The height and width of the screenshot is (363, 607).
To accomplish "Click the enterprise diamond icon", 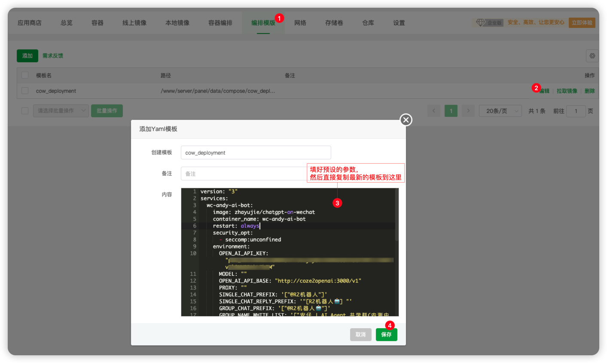I will (x=480, y=22).
